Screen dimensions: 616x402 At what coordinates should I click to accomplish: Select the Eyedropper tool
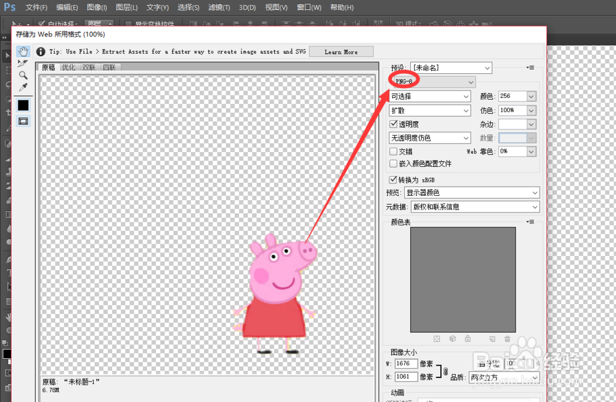click(23, 87)
